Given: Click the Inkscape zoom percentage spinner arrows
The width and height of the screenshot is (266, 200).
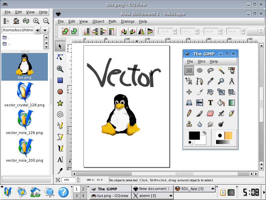Looking at the screenshot, I should (78, 180).
